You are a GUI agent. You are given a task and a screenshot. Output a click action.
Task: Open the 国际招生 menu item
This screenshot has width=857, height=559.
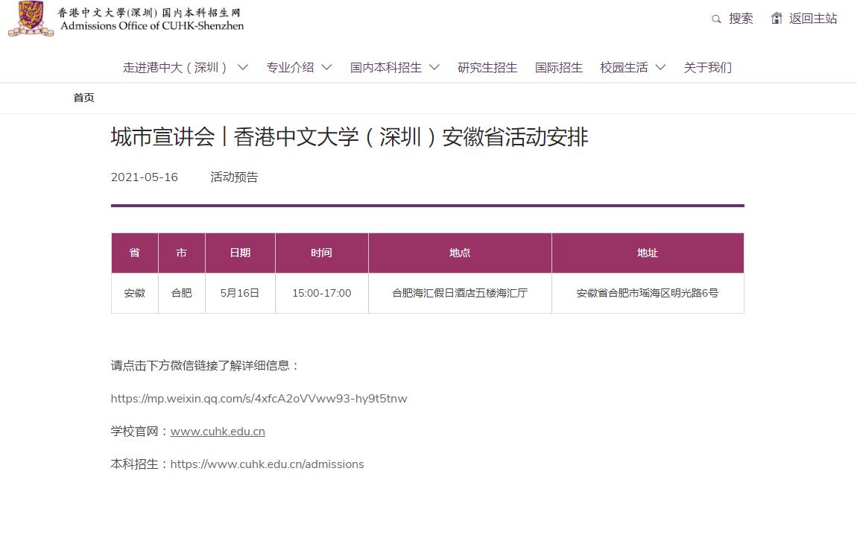(559, 68)
